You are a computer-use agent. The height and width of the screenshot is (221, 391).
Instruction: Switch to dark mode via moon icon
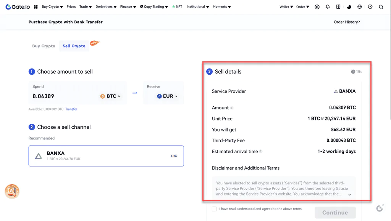[x=349, y=7]
